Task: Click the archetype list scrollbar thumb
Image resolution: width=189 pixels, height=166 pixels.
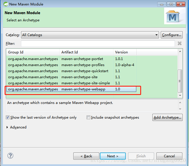Action: (180, 81)
